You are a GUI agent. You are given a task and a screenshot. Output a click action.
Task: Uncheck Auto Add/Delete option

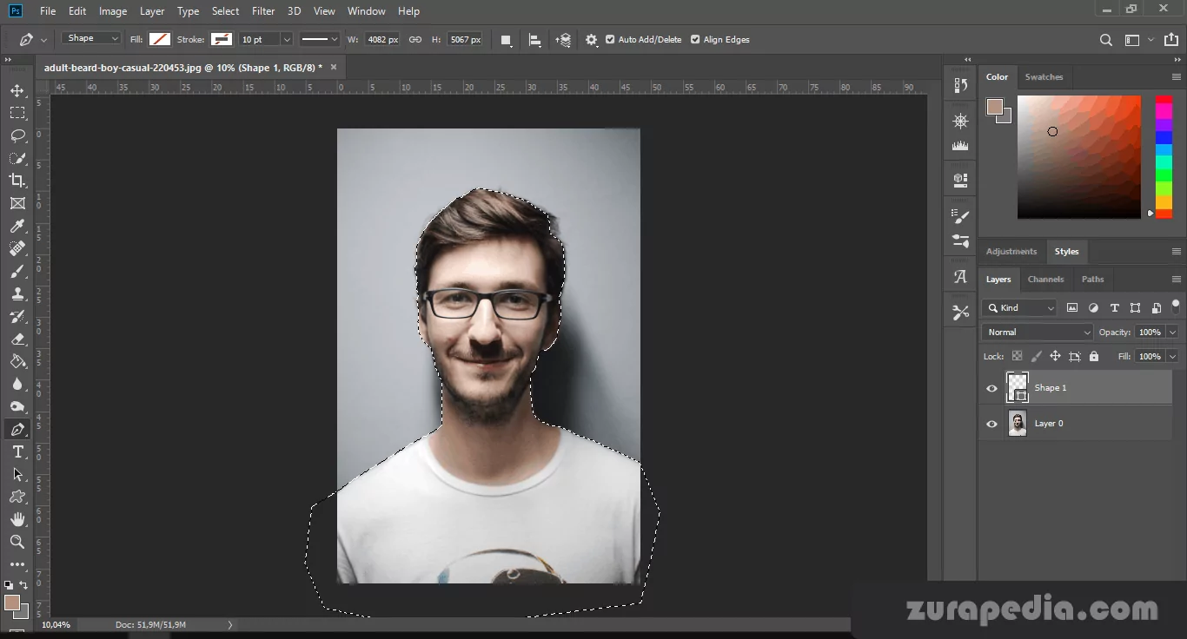click(x=610, y=40)
